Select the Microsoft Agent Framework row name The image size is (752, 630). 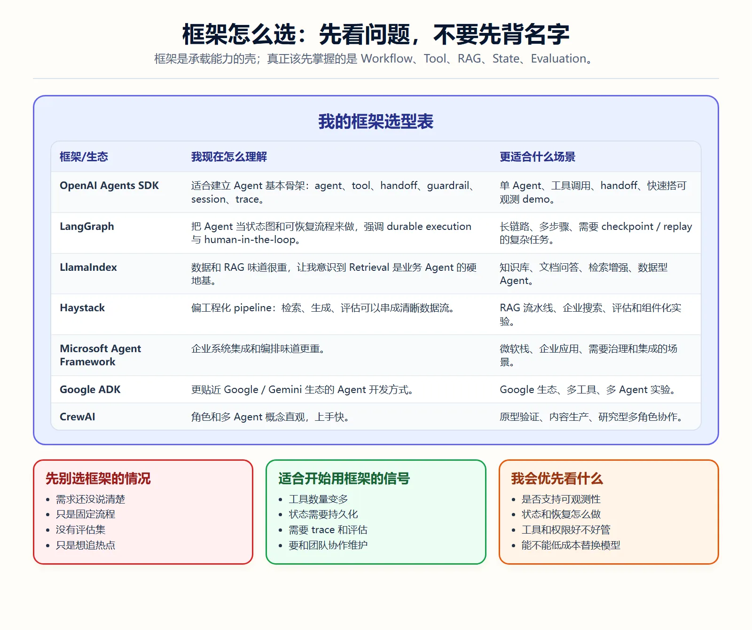click(101, 355)
